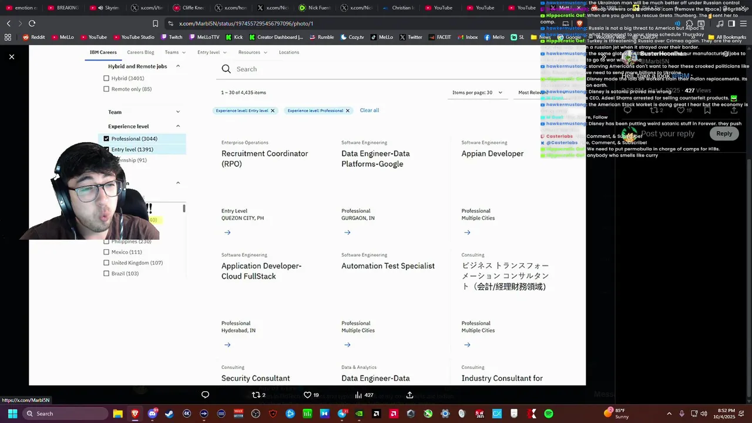Remove the Experience level: Entry level filter chip
Screen dimensions: 752x423
[x=273, y=110]
